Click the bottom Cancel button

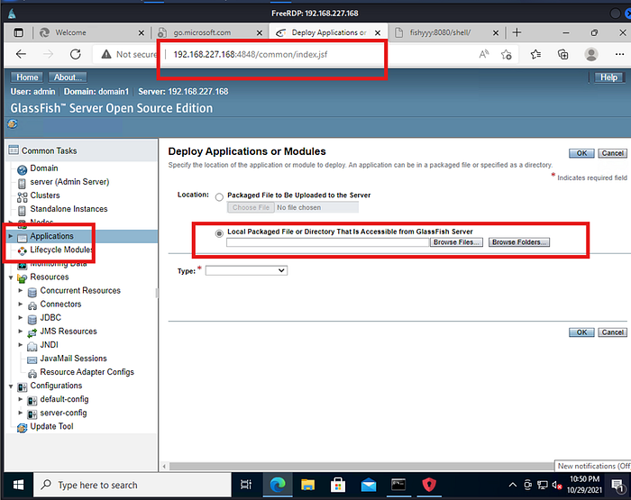tap(612, 332)
